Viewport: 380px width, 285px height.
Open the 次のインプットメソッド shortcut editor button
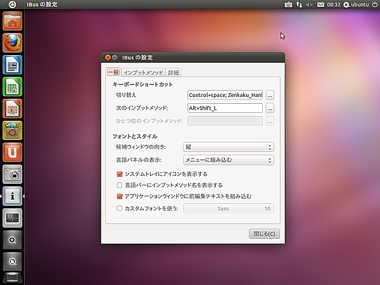[x=270, y=108]
